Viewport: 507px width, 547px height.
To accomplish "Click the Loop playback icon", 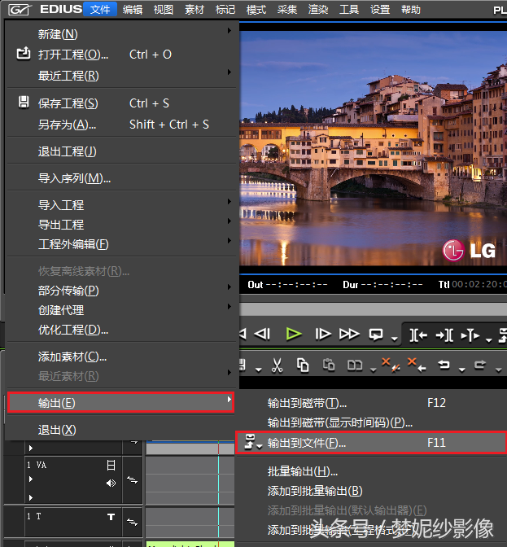I will pyautogui.click(x=377, y=334).
